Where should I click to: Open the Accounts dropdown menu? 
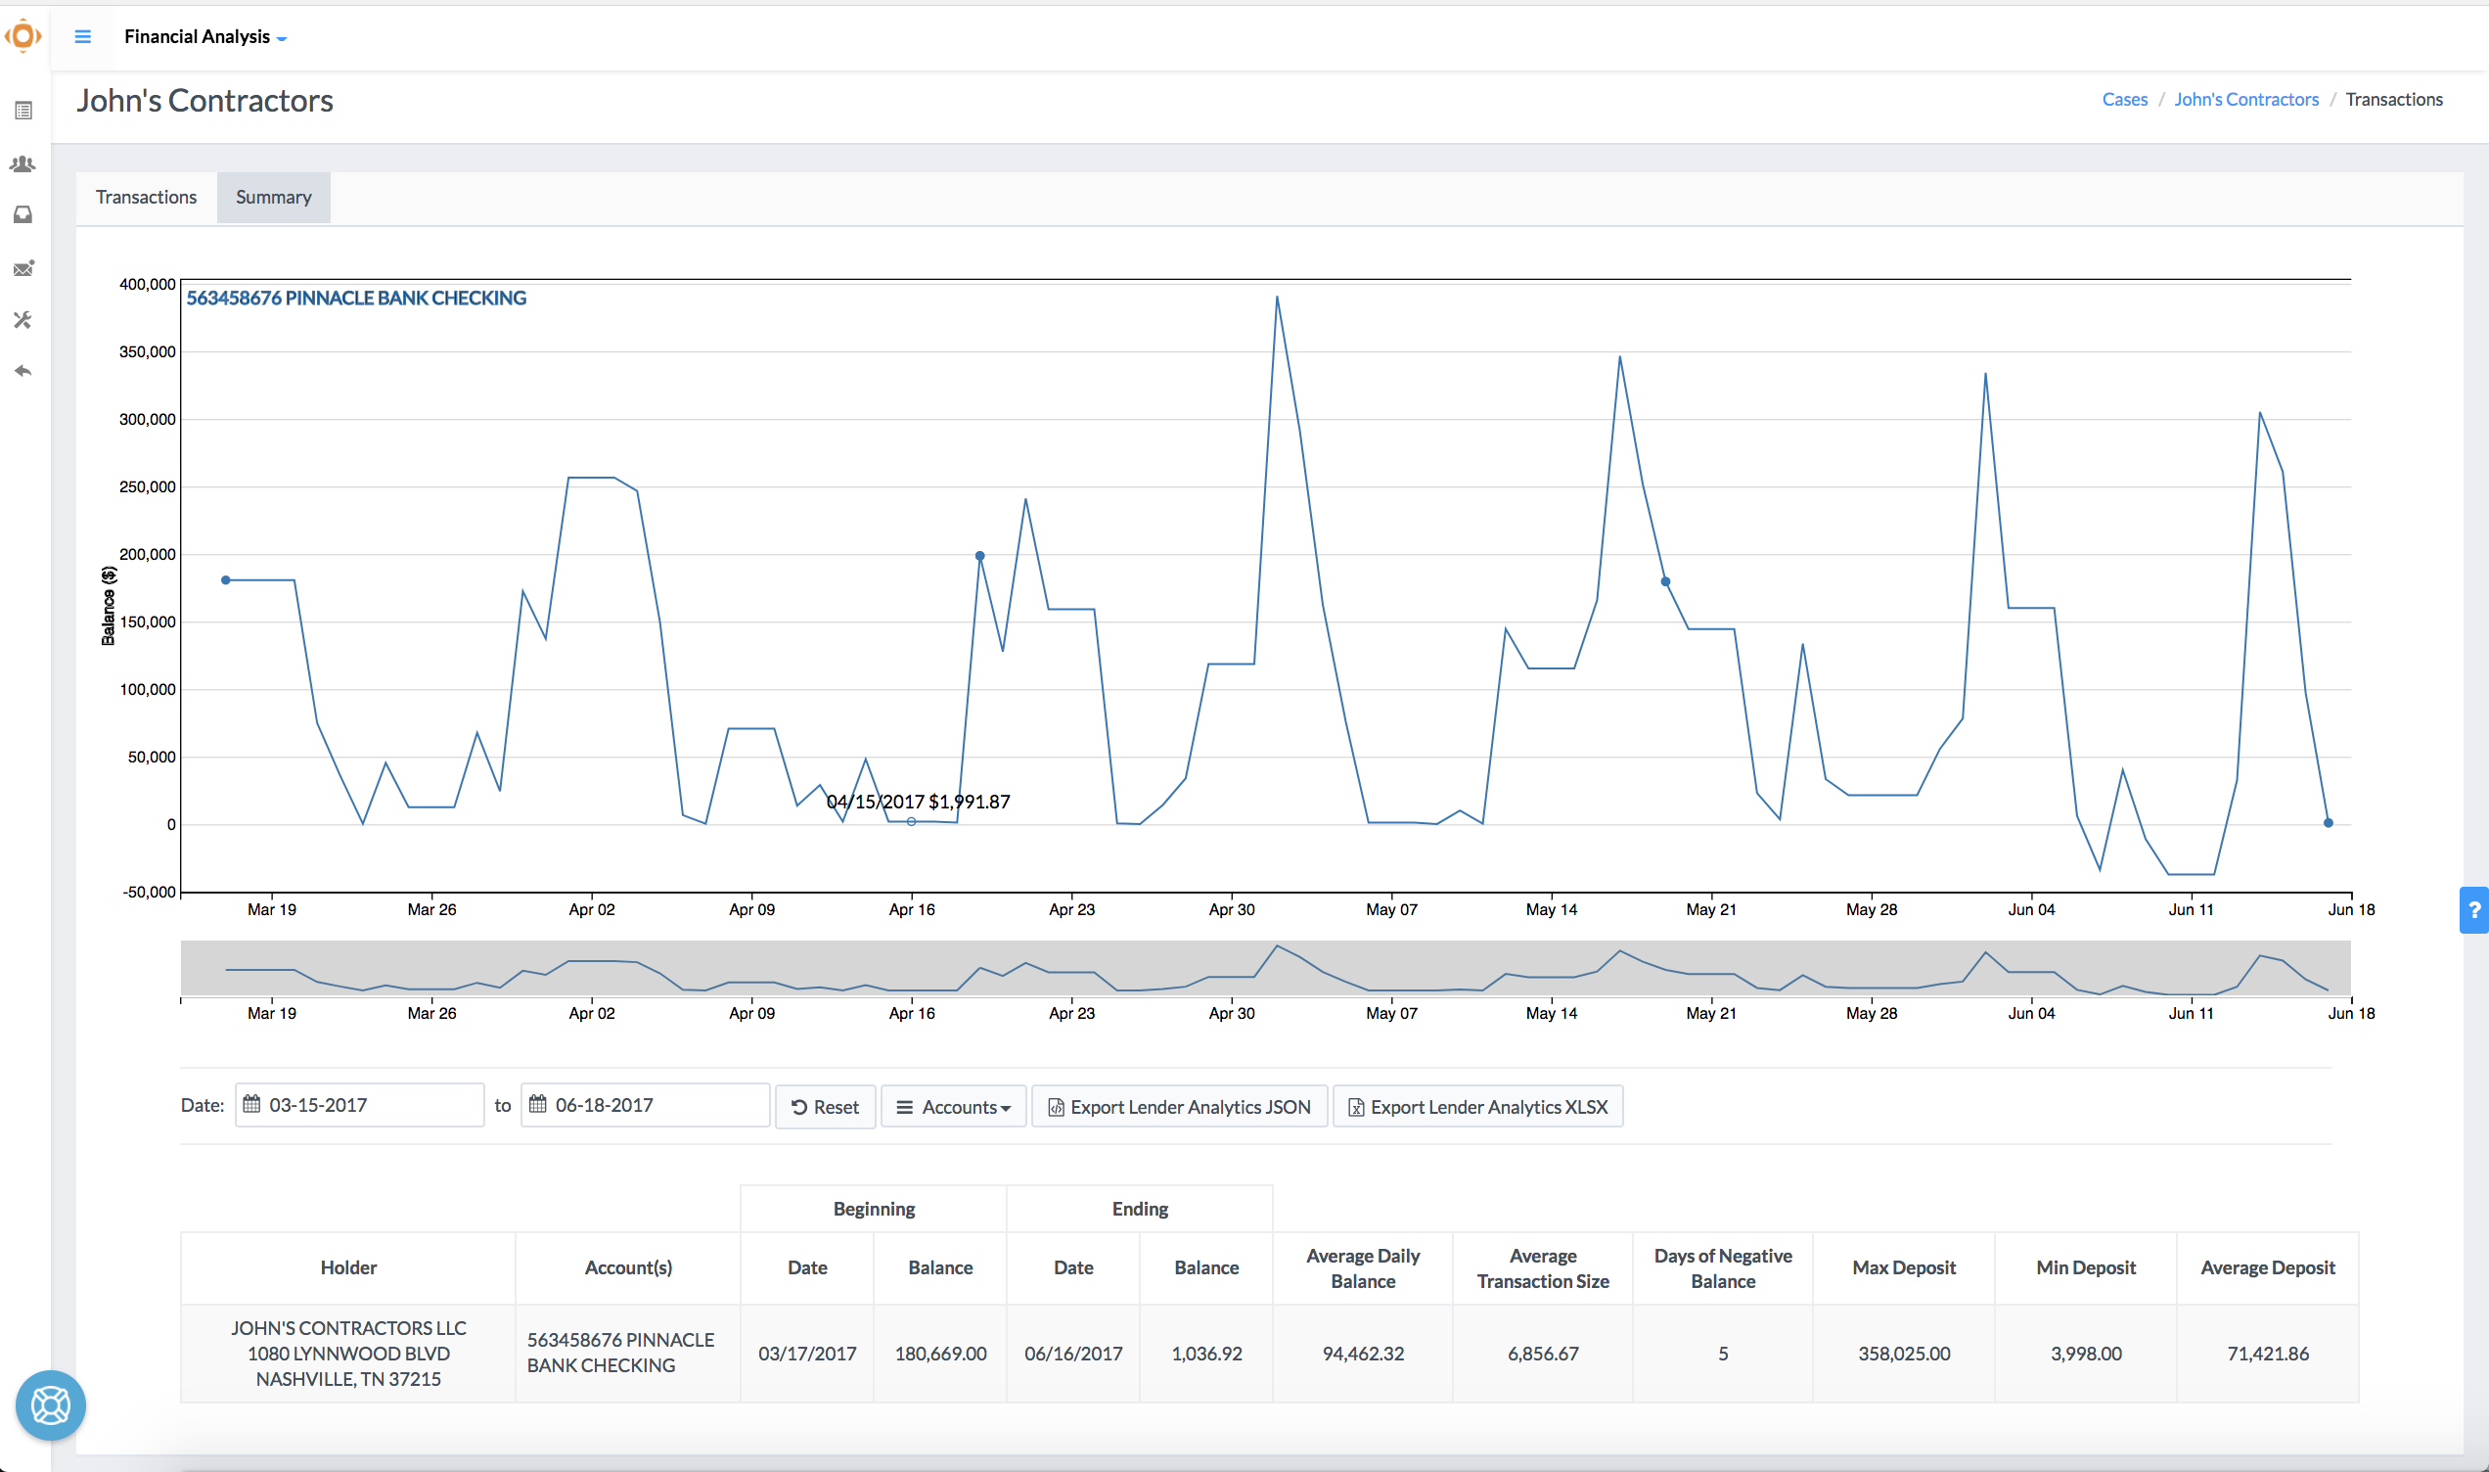point(953,1107)
